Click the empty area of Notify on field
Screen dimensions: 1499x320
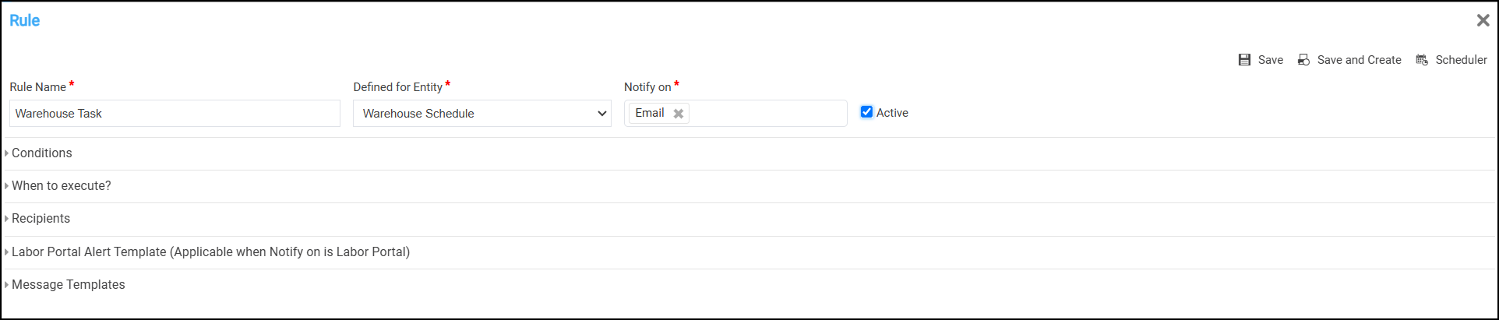[x=767, y=114]
